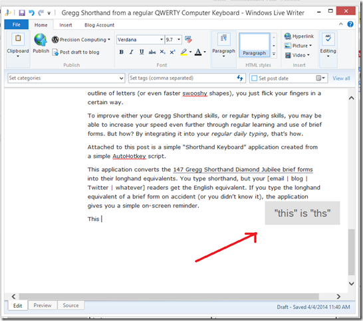Click the Undo arrow icon
This screenshot has width=363, height=321.
click(x=31, y=13)
